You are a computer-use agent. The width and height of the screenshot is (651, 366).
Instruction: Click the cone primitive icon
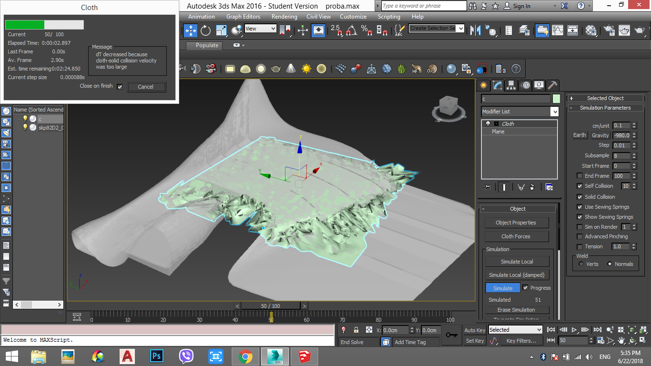pyautogui.click(x=291, y=69)
